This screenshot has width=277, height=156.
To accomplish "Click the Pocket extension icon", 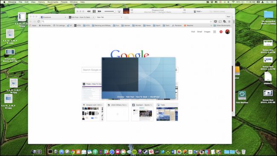I will [x=215, y=21].
